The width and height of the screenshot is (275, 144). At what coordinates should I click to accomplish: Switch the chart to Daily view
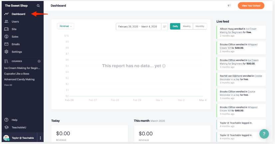(175, 26)
